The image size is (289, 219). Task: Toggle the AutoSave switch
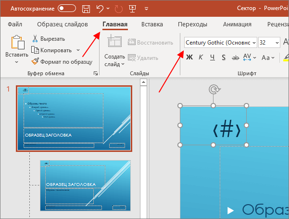[66, 9]
